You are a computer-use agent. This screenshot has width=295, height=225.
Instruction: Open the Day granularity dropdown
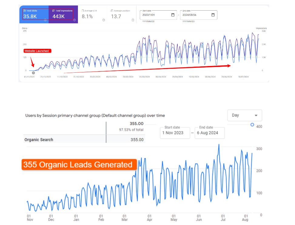[x=245, y=115]
